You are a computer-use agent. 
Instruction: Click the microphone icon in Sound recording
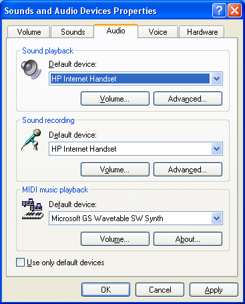pos(31,140)
